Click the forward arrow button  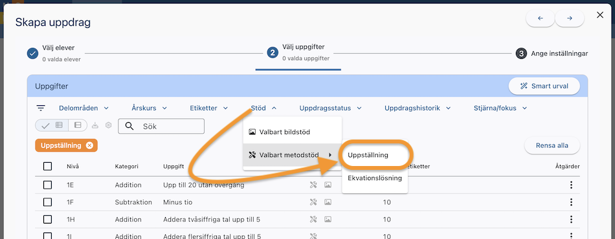pos(570,18)
